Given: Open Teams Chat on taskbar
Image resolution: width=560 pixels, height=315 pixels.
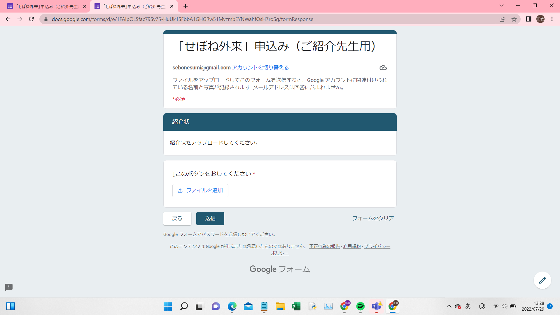Looking at the screenshot, I should [x=216, y=306].
